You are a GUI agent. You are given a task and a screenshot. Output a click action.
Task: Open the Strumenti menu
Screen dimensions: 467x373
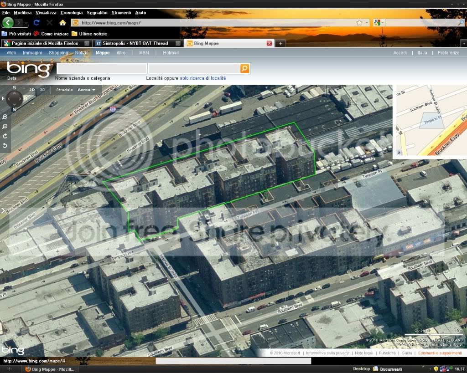(121, 13)
